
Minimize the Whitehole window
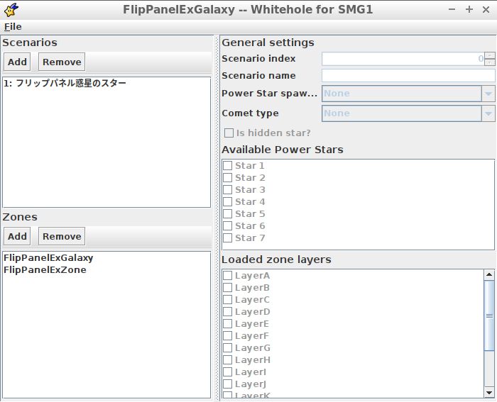click(452, 9)
